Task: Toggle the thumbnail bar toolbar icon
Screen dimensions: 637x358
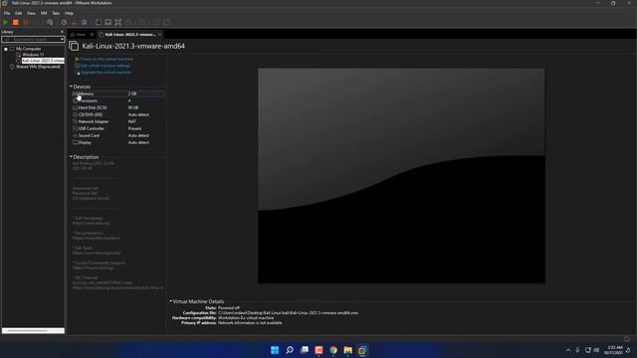Action: [x=108, y=22]
